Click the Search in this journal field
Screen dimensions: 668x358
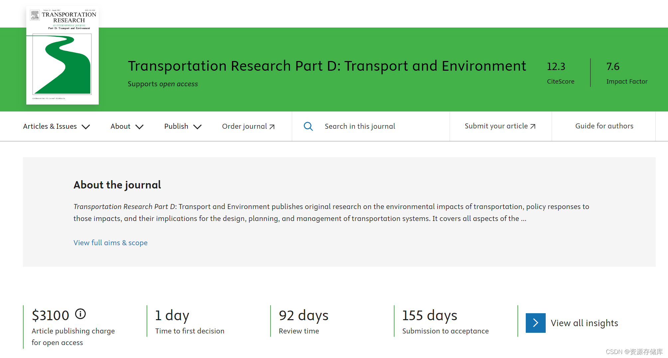360,126
